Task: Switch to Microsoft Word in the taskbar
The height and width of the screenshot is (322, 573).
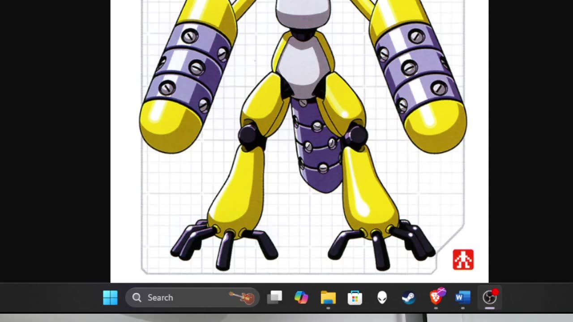Action: (x=462, y=297)
